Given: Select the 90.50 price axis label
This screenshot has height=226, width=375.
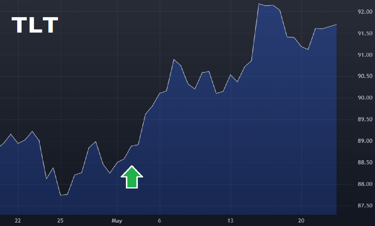Looking at the screenshot, I should click(x=365, y=76).
